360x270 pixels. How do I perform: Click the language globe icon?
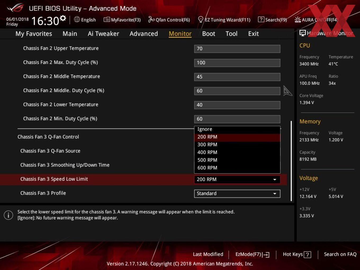click(x=77, y=19)
